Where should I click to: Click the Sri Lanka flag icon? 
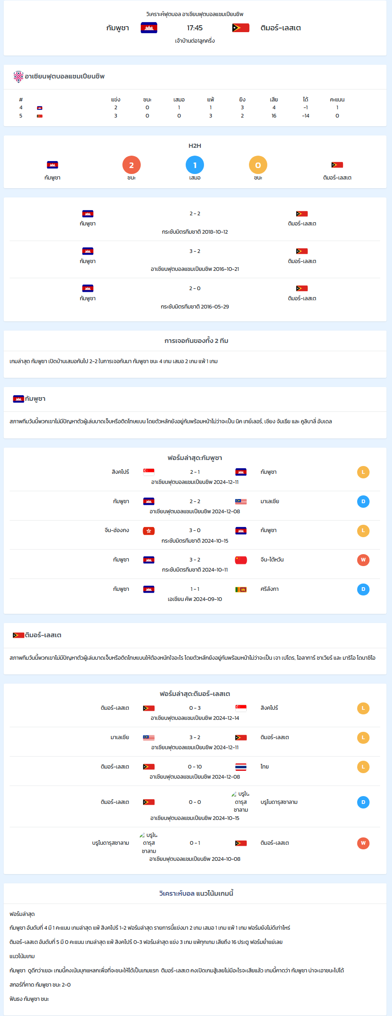(241, 589)
